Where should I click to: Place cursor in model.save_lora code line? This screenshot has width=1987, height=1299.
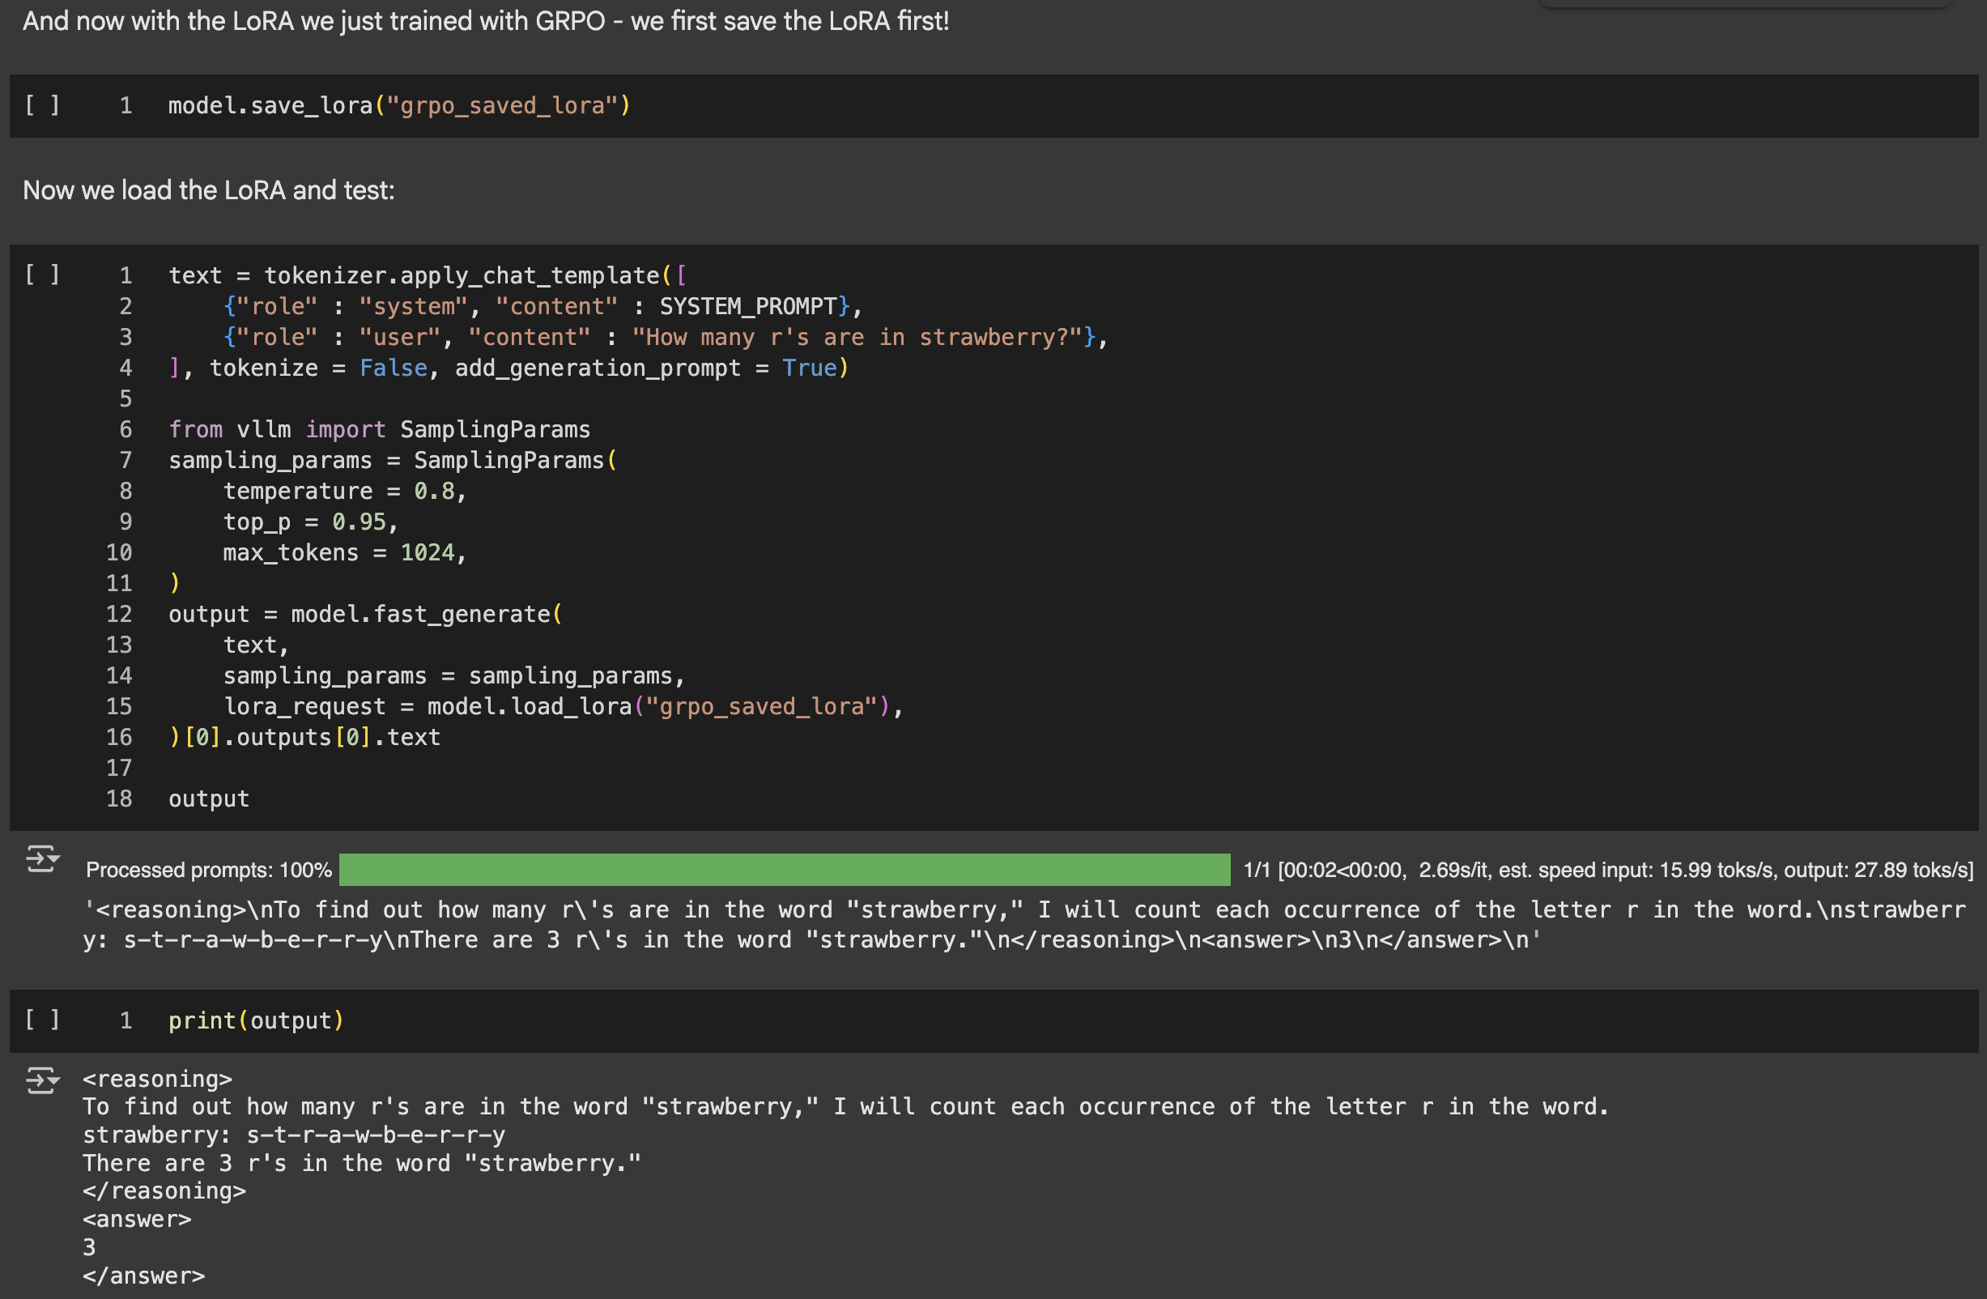[x=399, y=106]
